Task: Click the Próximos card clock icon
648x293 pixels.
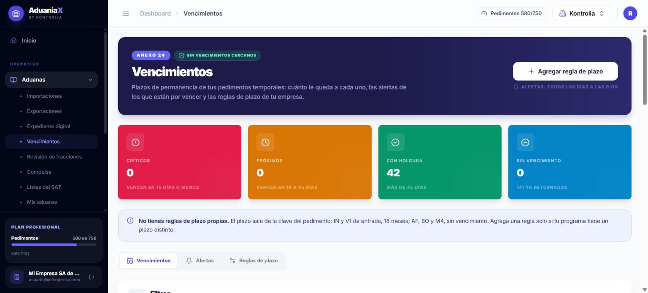Action: pyautogui.click(x=265, y=142)
